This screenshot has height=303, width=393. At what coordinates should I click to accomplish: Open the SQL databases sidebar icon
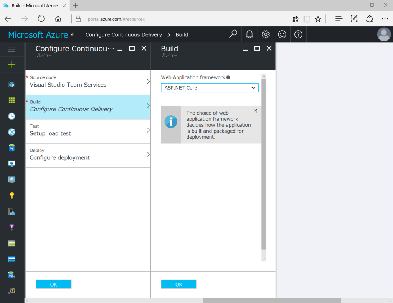[12, 148]
